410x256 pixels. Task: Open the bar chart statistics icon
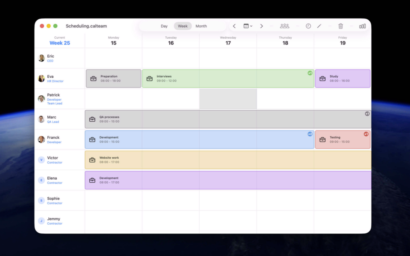point(363,26)
